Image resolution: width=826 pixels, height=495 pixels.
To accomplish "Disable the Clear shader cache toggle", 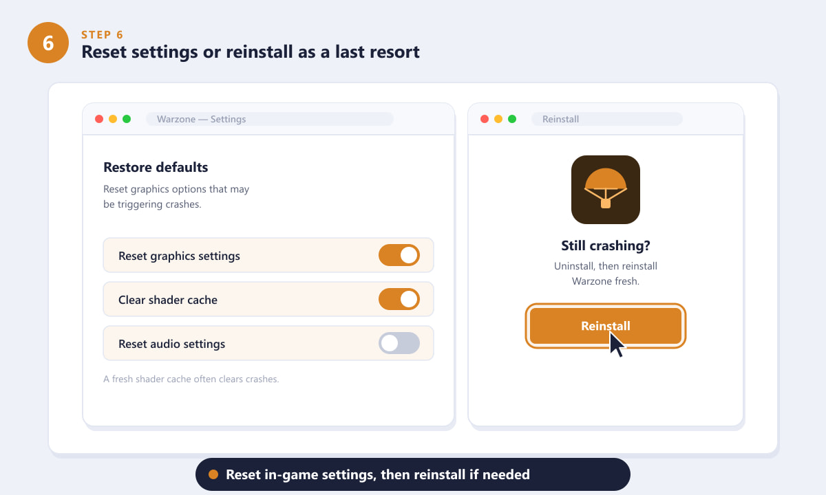I will [x=399, y=299].
